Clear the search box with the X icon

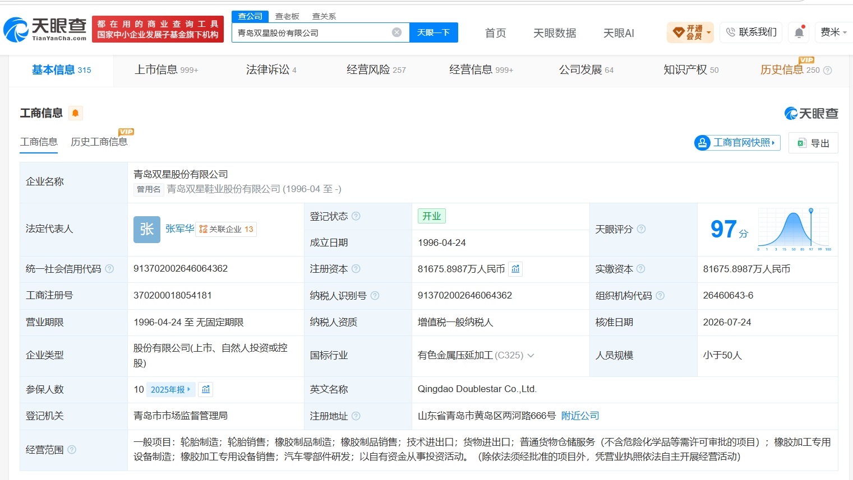(396, 32)
